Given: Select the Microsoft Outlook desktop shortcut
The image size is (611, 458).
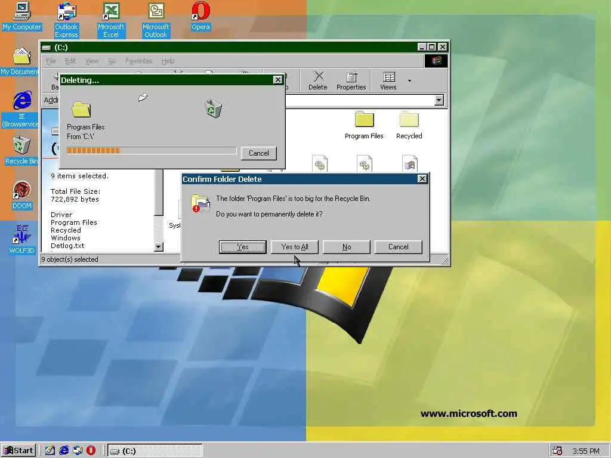Looking at the screenshot, I should click(156, 20).
